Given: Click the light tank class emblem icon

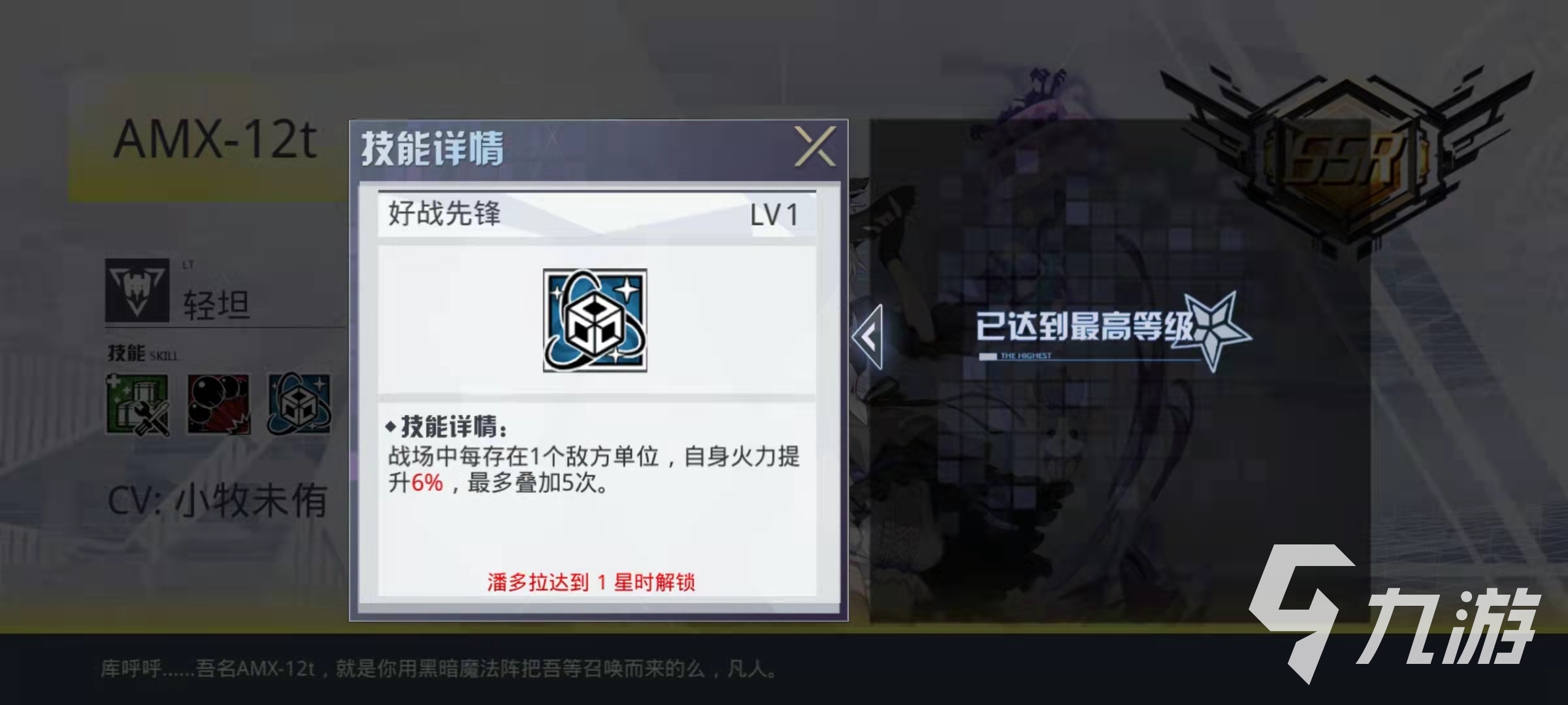Looking at the screenshot, I should pos(137,290).
